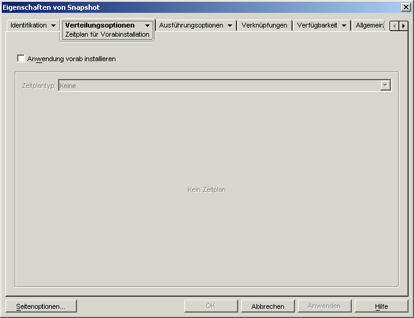Open Hilfe
Screen dimensions: 414x318
pos(381,306)
